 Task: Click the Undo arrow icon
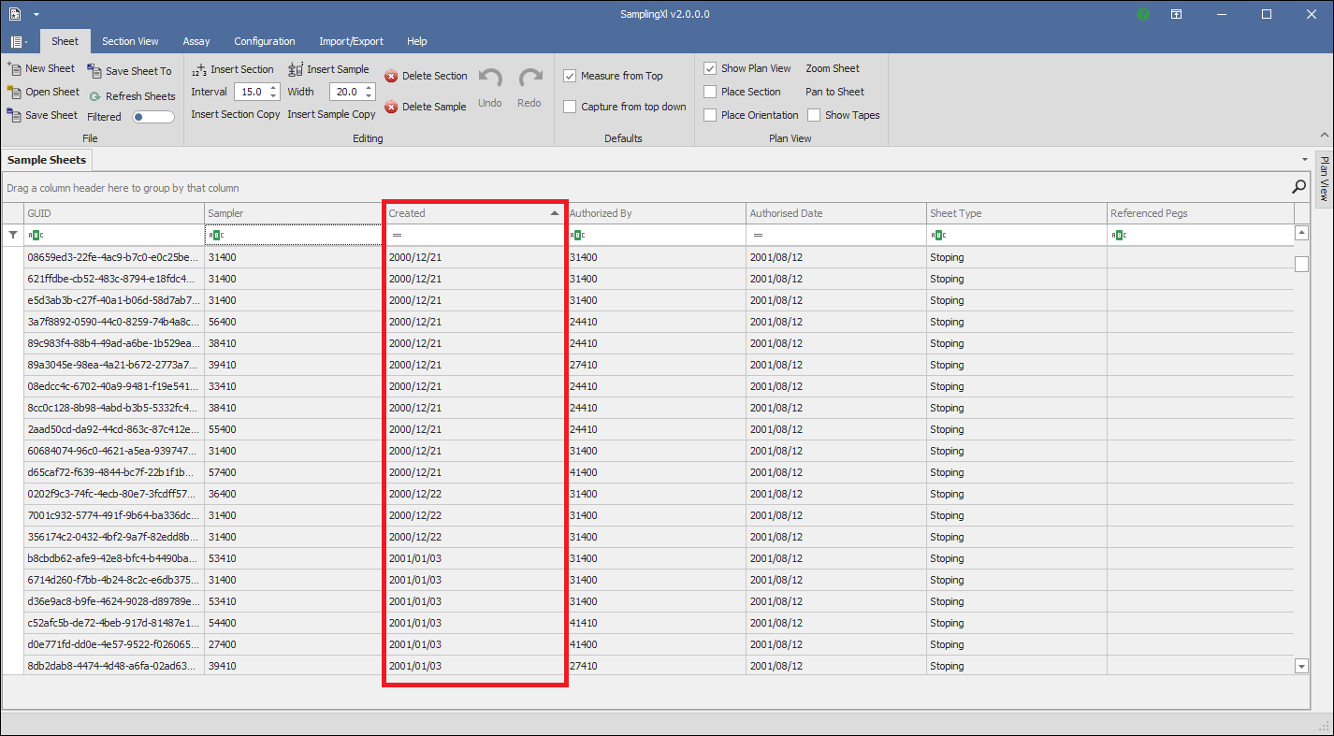490,79
